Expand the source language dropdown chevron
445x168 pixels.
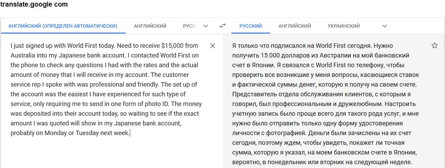[x=206, y=26]
